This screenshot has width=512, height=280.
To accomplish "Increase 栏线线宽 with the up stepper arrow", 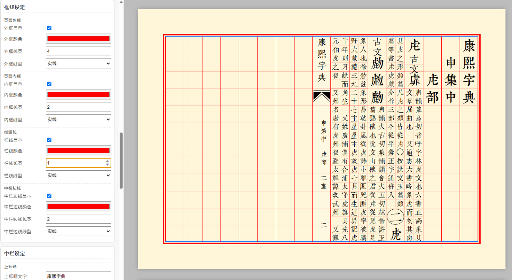I will (108, 161).
